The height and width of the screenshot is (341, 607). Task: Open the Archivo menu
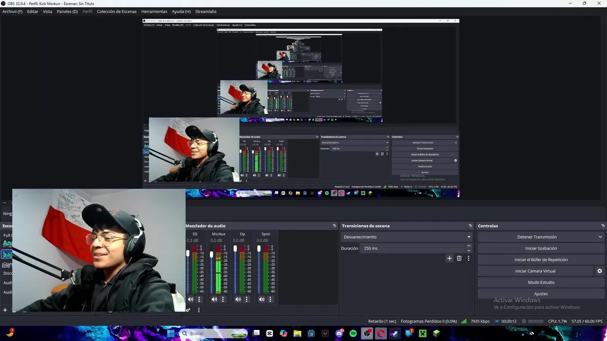pyautogui.click(x=12, y=11)
